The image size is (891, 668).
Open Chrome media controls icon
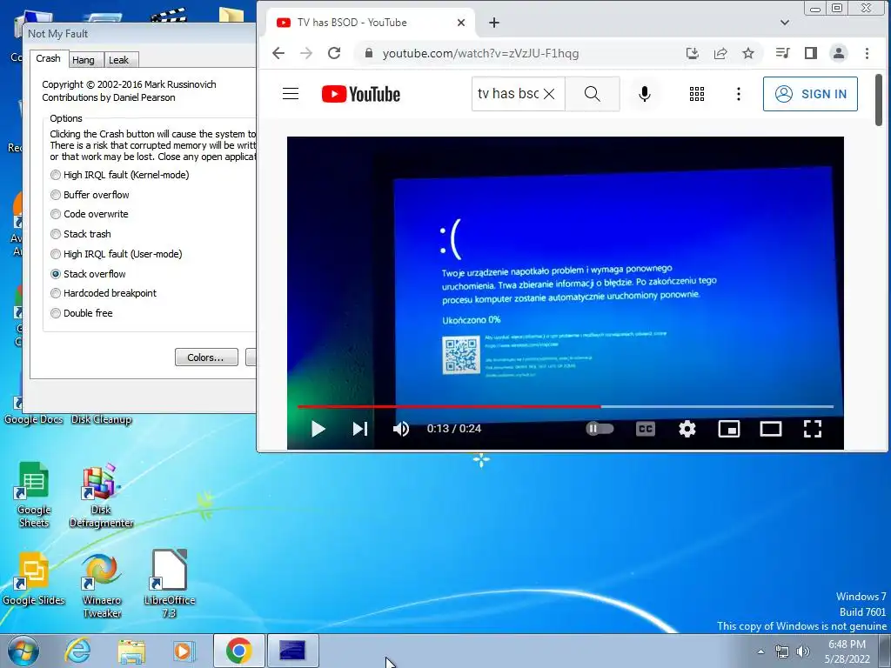pos(782,53)
